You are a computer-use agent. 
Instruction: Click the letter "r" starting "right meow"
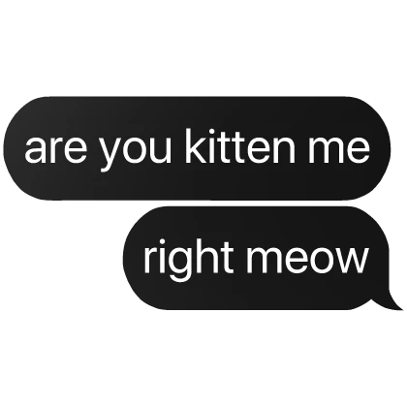(x=149, y=260)
